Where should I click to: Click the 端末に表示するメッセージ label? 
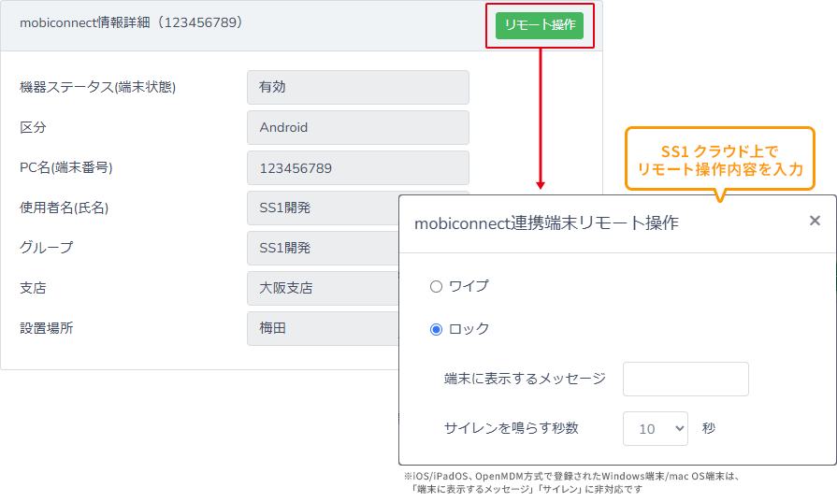click(525, 379)
